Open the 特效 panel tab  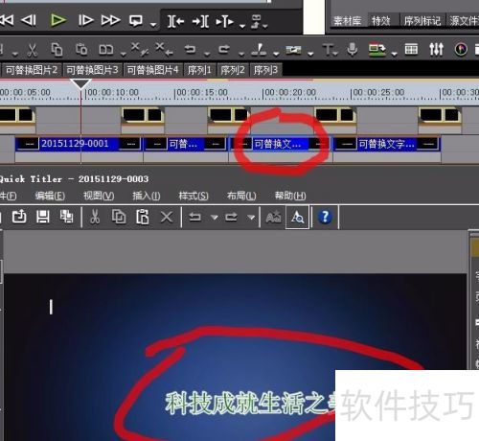[381, 21]
